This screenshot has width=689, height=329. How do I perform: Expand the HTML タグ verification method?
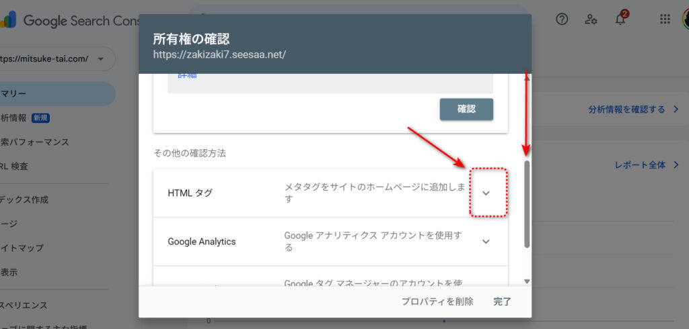click(486, 193)
